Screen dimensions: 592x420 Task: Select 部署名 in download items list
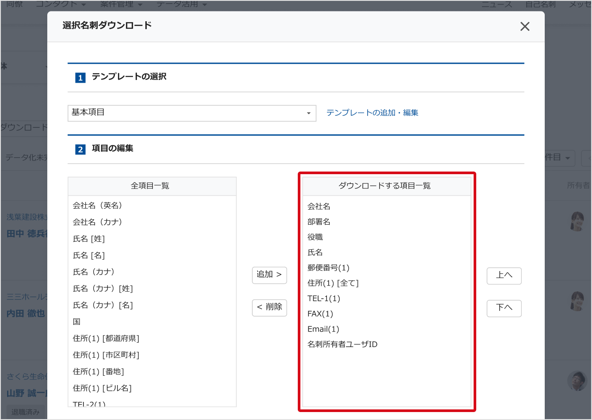pyautogui.click(x=319, y=222)
